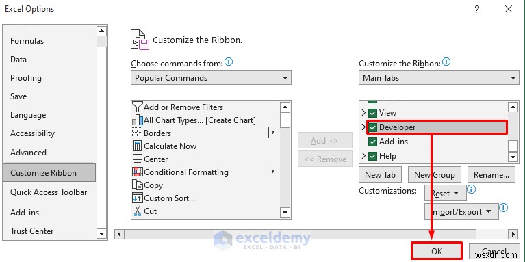Screen dimensions: 525x262
Task: Toggle the Help tab checkbox
Action: pyautogui.click(x=372, y=156)
